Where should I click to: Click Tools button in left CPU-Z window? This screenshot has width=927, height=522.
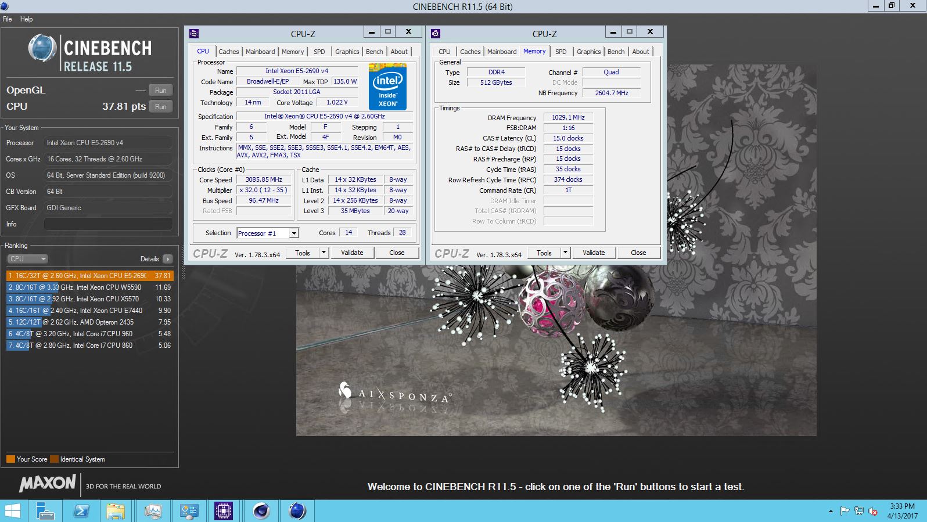tap(303, 253)
